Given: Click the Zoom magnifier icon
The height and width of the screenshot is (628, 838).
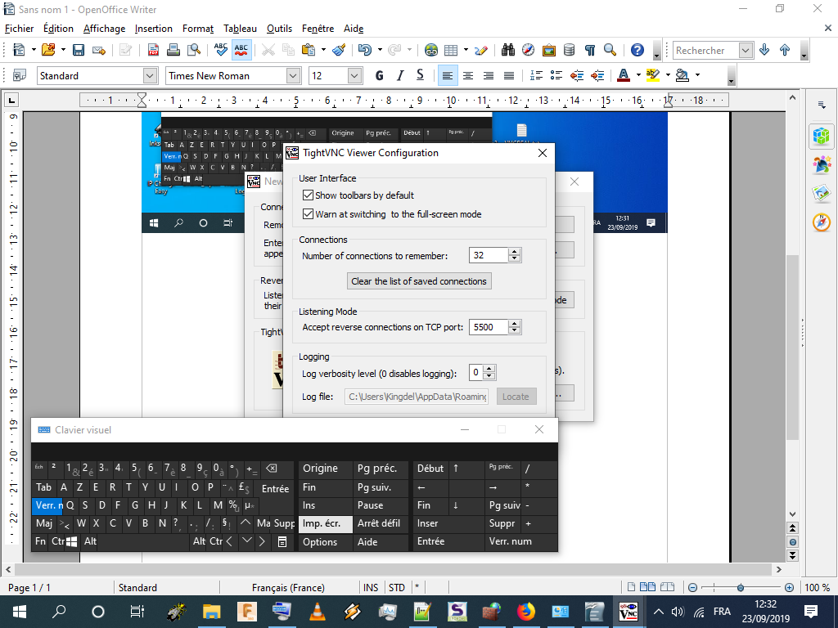Looking at the screenshot, I should [610, 50].
